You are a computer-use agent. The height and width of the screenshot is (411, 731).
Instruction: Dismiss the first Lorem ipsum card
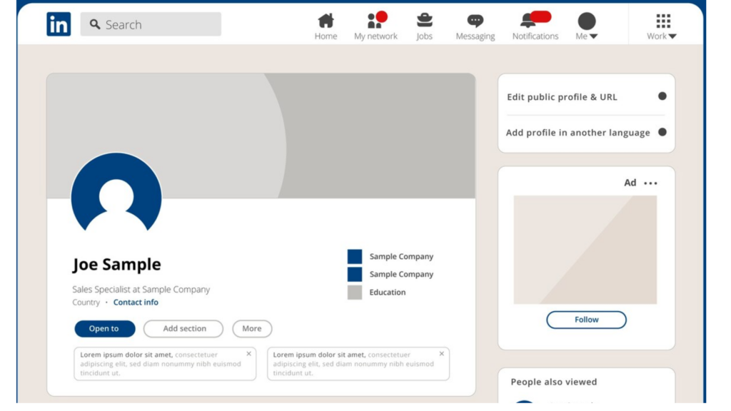pos(248,354)
